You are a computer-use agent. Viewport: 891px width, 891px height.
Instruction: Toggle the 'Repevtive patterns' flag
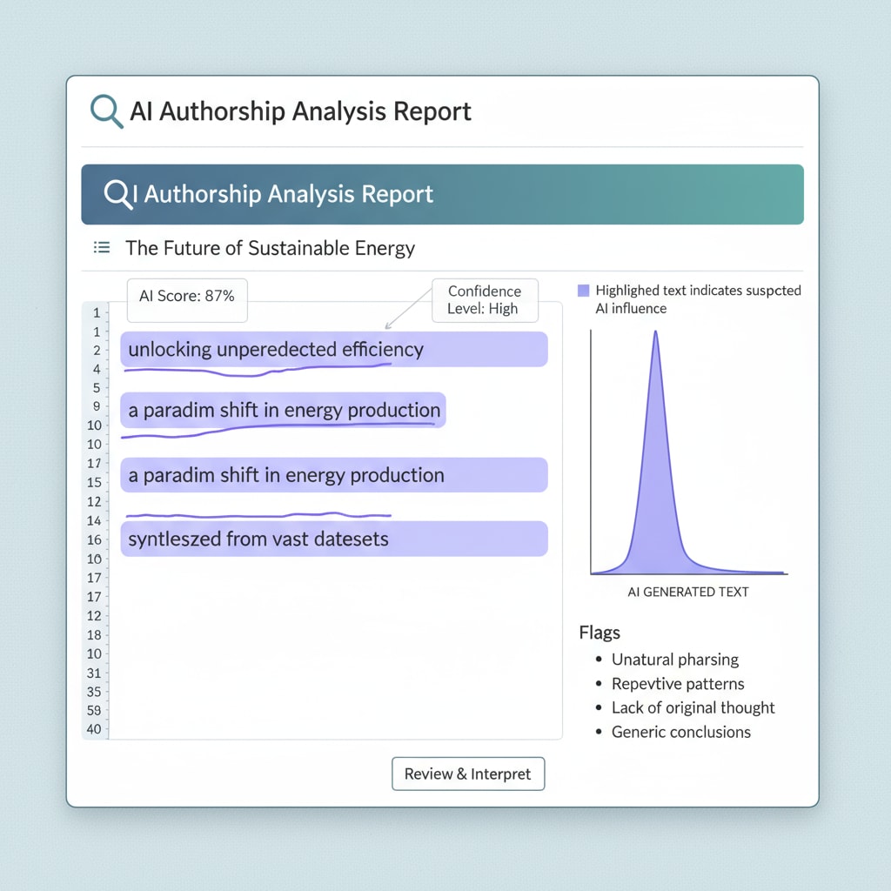(x=678, y=684)
